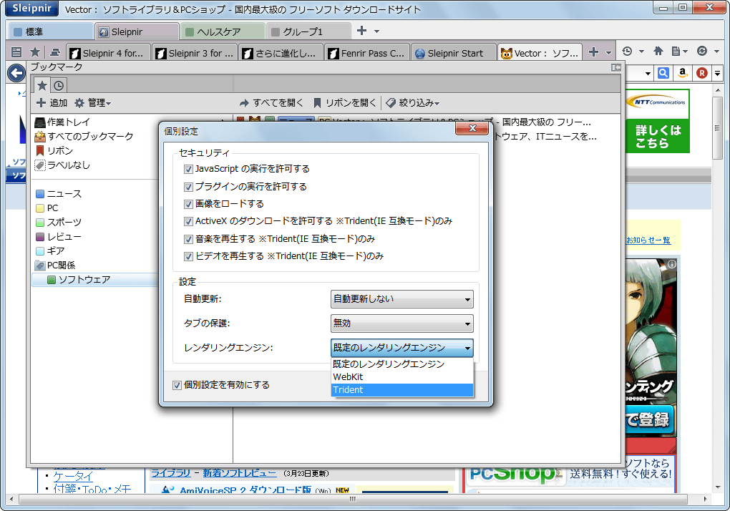
Task: Uncheck JavaScript の実行を許可する
Action: pos(188,169)
